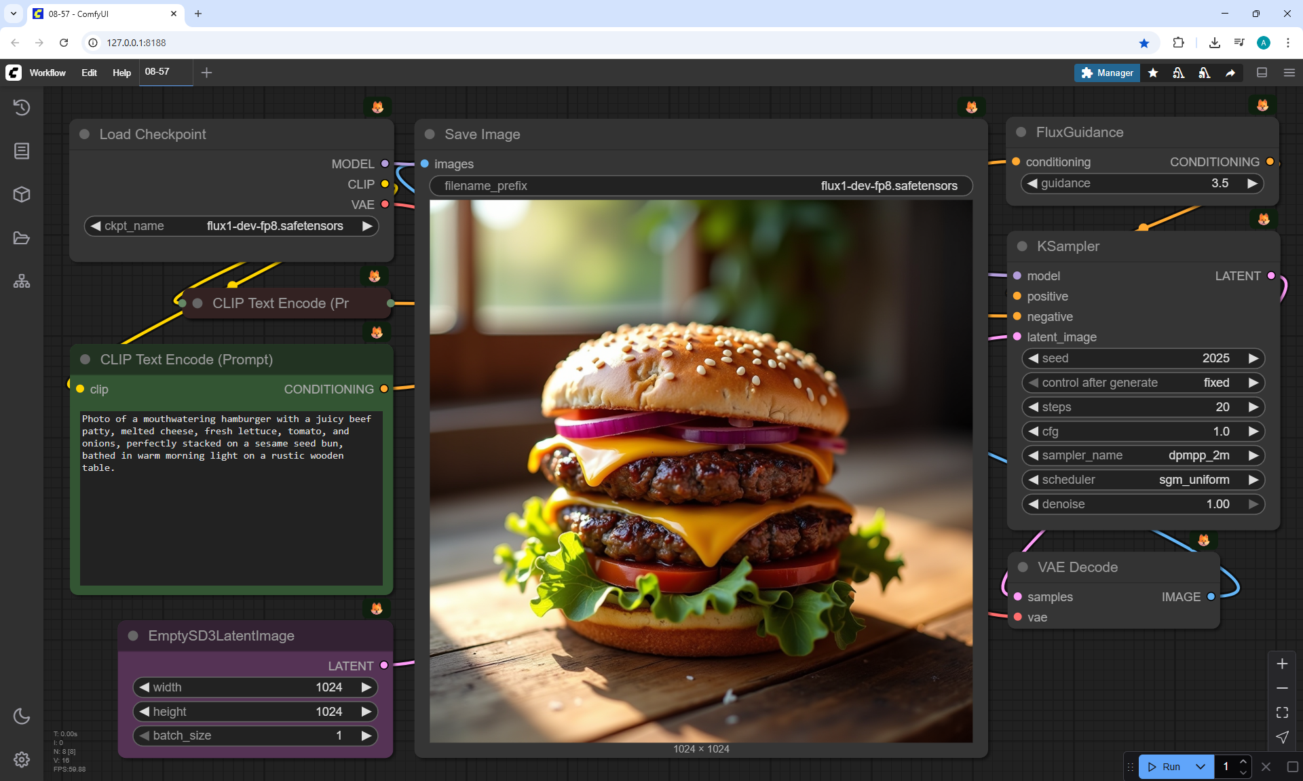Image resolution: width=1303 pixels, height=781 pixels.
Task: Click the Run button
Action: click(x=1165, y=767)
